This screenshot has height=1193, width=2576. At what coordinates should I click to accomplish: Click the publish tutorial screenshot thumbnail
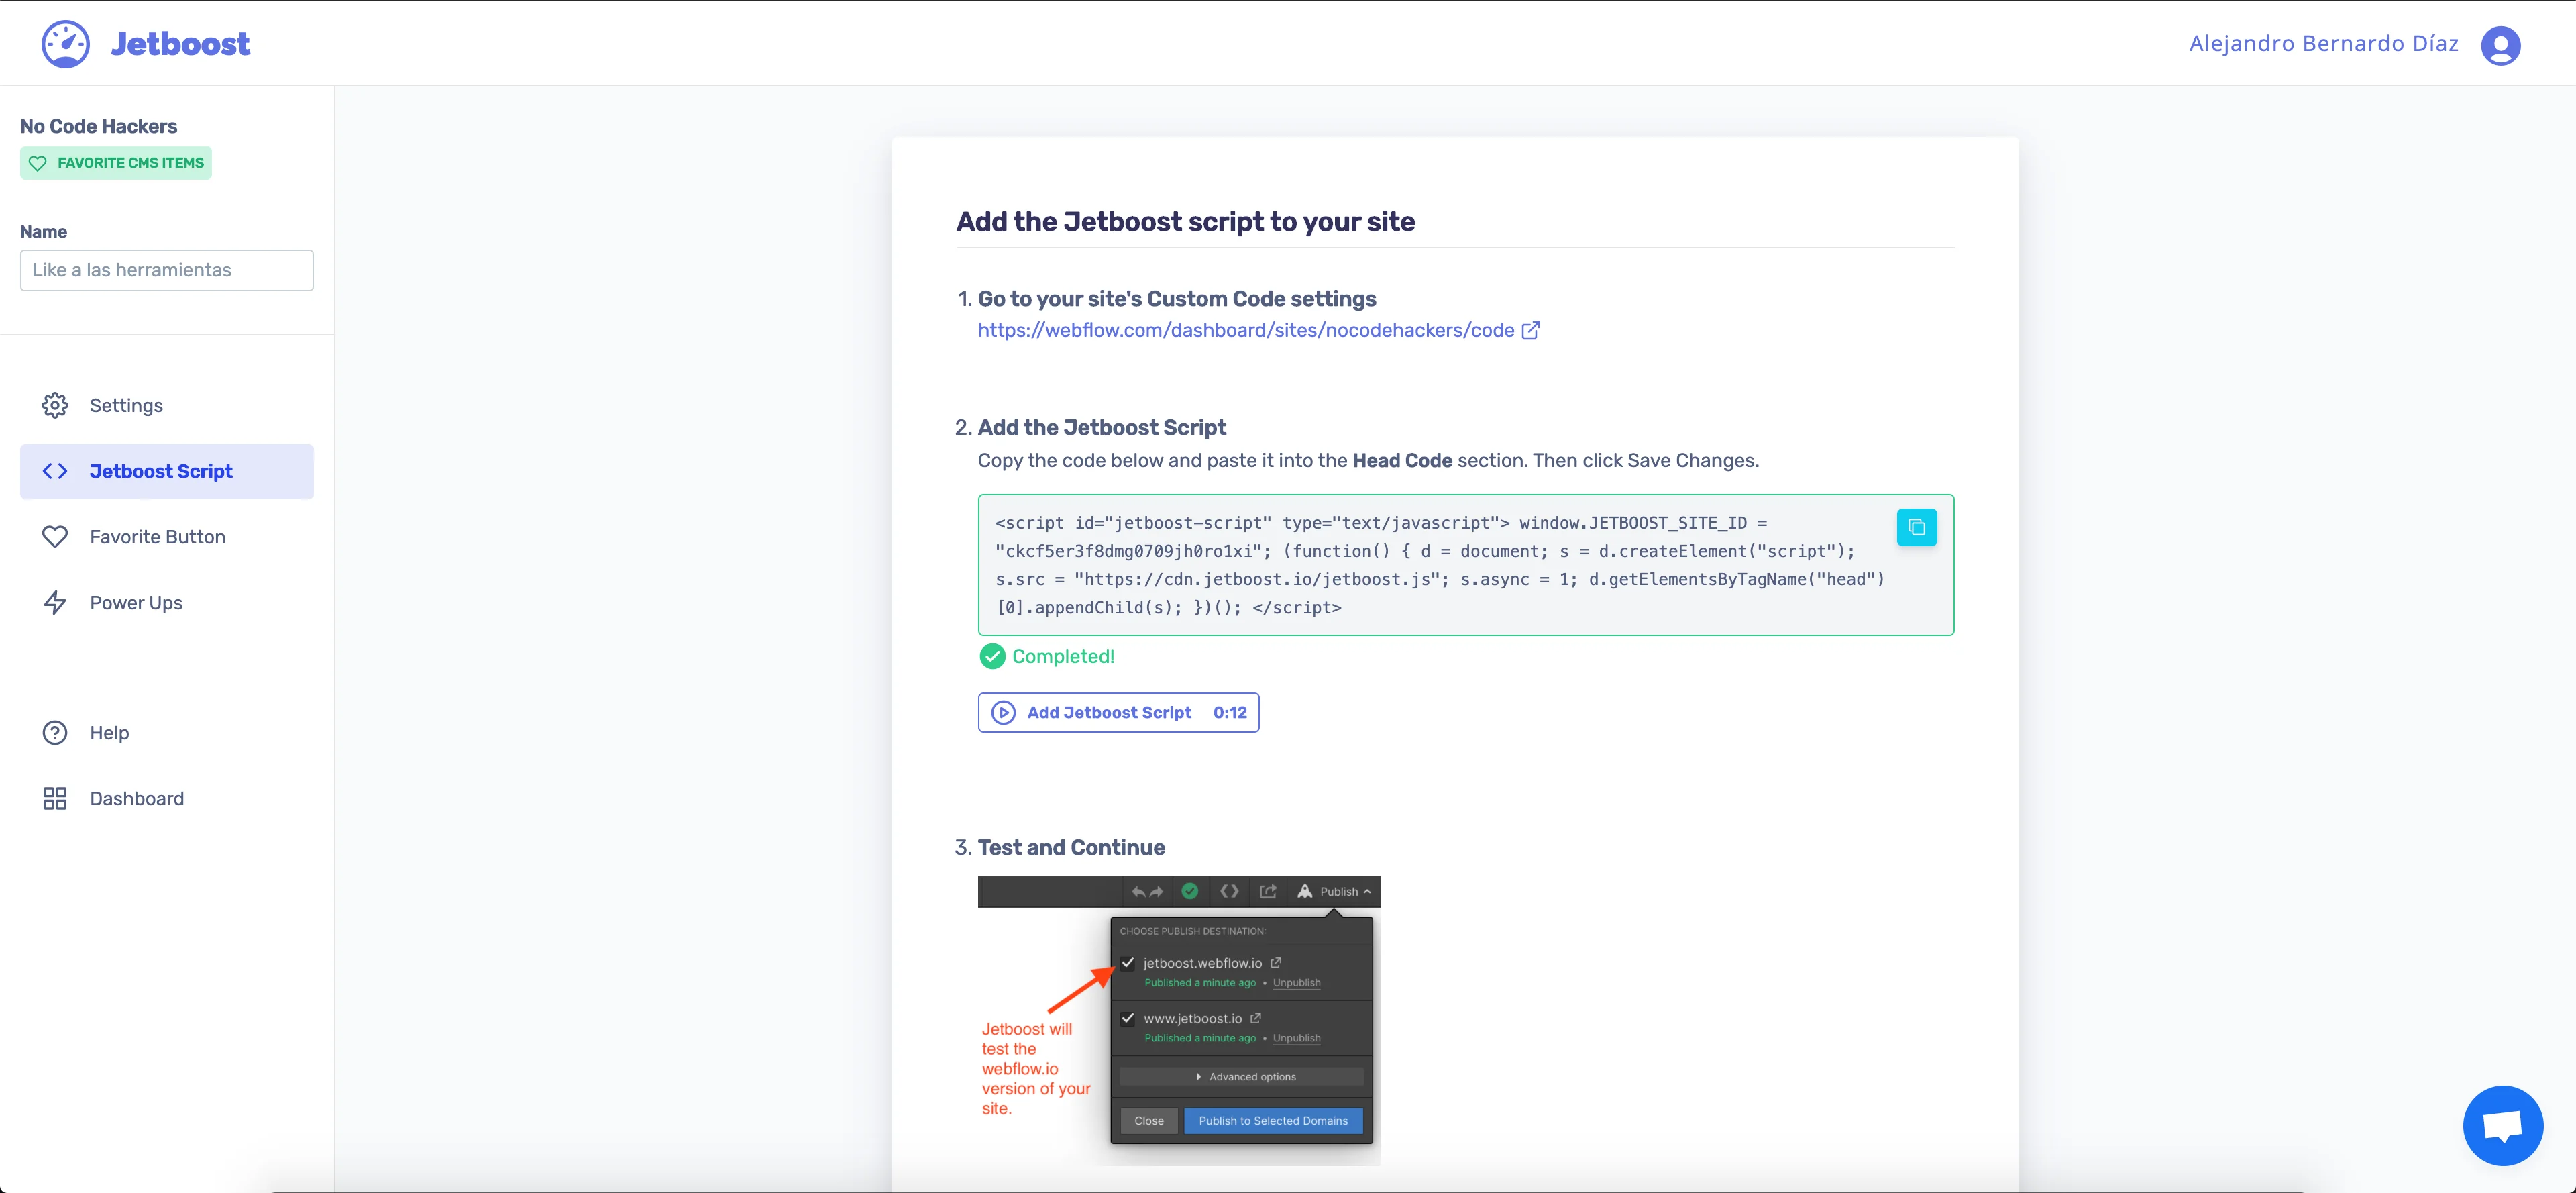[1178, 1020]
